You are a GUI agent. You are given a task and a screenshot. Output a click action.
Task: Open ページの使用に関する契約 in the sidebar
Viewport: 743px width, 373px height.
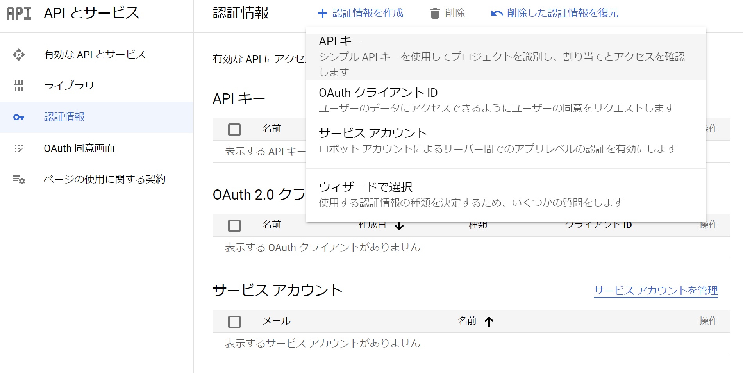pyautogui.click(x=96, y=180)
